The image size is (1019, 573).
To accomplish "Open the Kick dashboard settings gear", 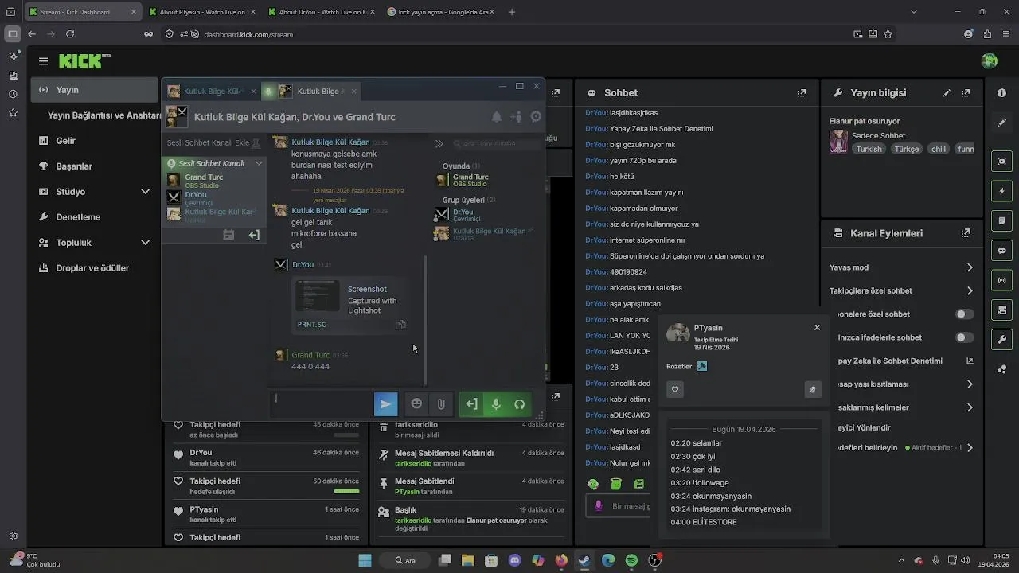I will pos(13,536).
